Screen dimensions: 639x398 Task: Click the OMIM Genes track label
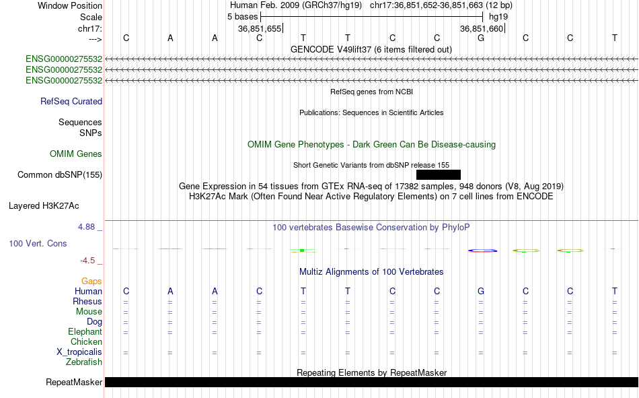pos(76,154)
